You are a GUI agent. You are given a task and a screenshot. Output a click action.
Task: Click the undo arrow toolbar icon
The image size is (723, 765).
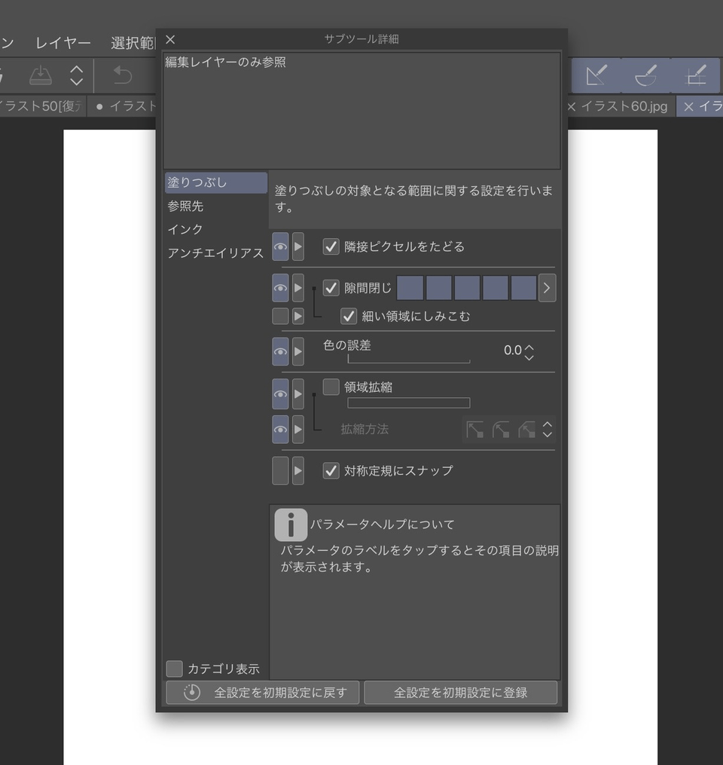[122, 75]
